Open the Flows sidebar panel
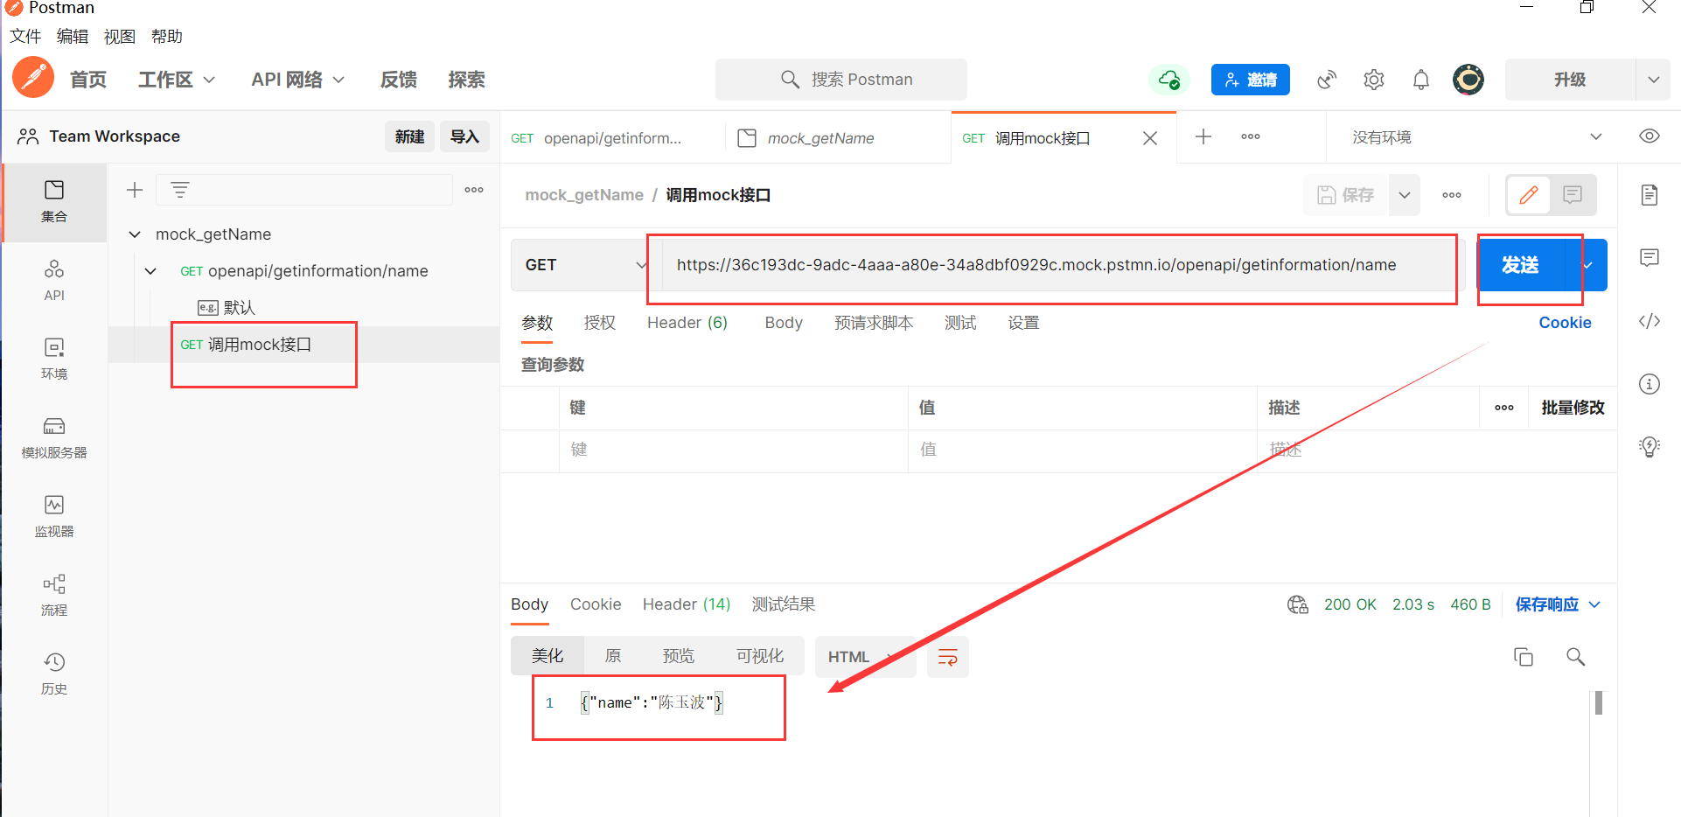 (54, 595)
